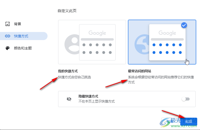Click the 快捷方式 chain-link icon
Viewport: 200px width, 130px height.
(8, 36)
